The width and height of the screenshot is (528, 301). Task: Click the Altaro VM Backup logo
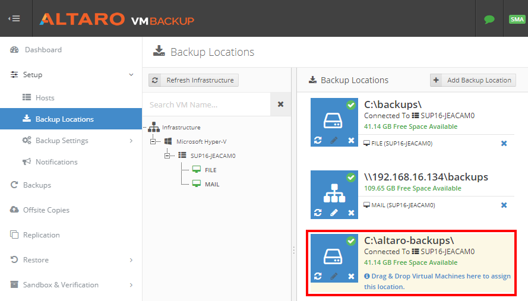click(116, 20)
